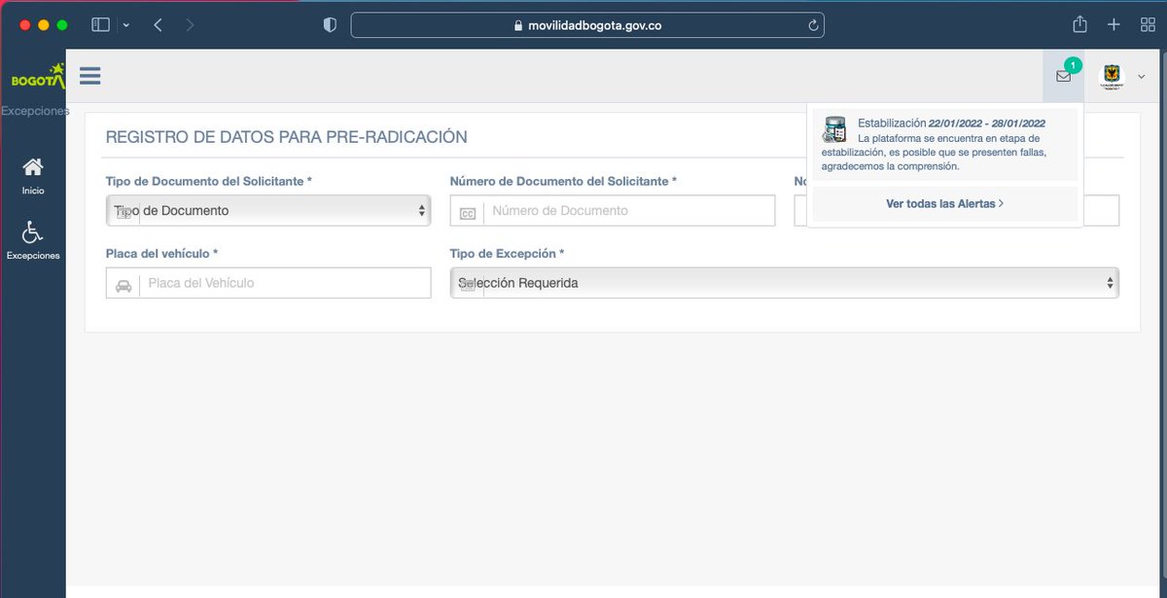Click the alert badge showing 1

click(1072, 65)
